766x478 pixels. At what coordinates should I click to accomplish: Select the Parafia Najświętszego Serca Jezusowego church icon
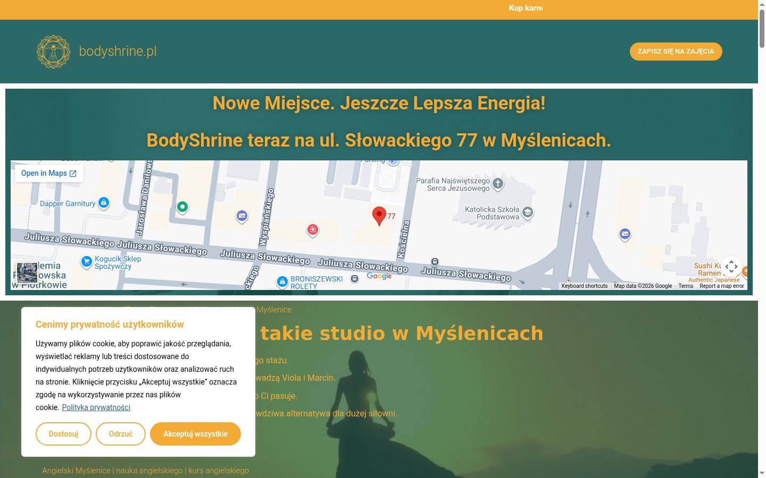[498, 184]
